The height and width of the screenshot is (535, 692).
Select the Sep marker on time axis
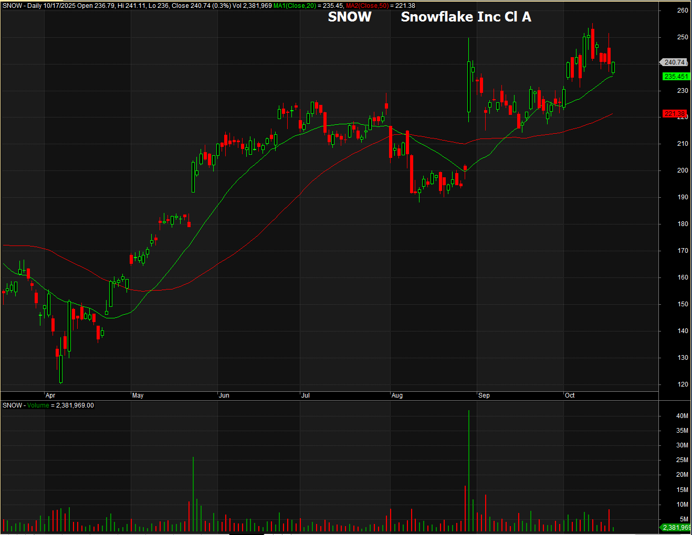pos(484,395)
